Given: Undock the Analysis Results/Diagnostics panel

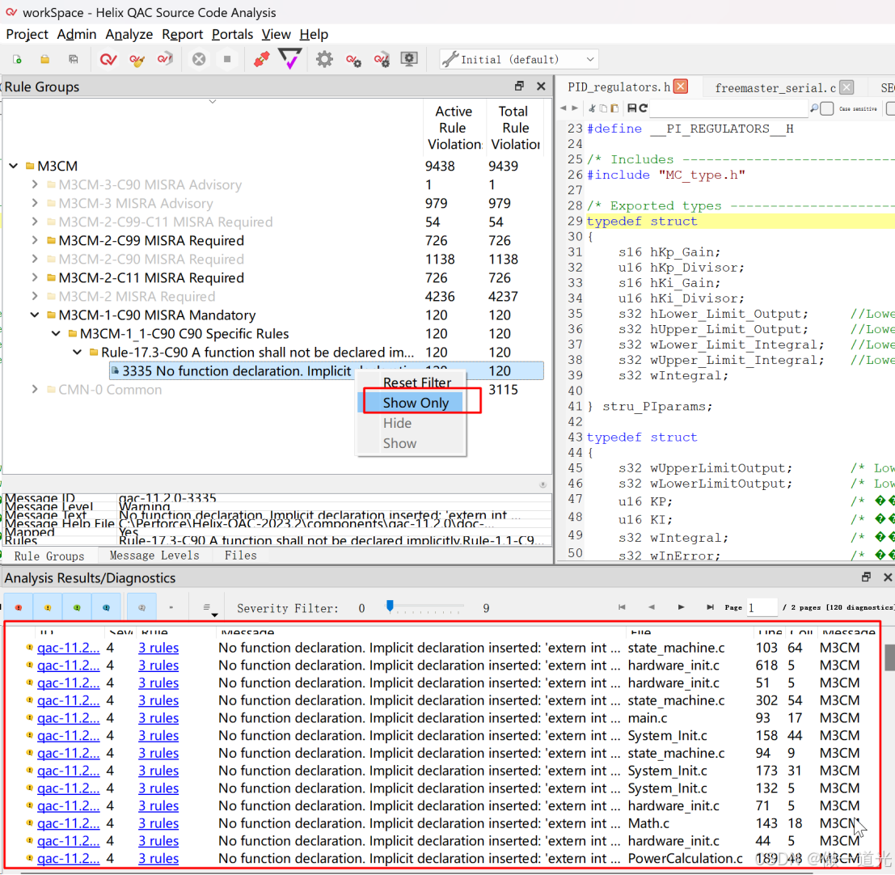Looking at the screenshot, I should [866, 577].
